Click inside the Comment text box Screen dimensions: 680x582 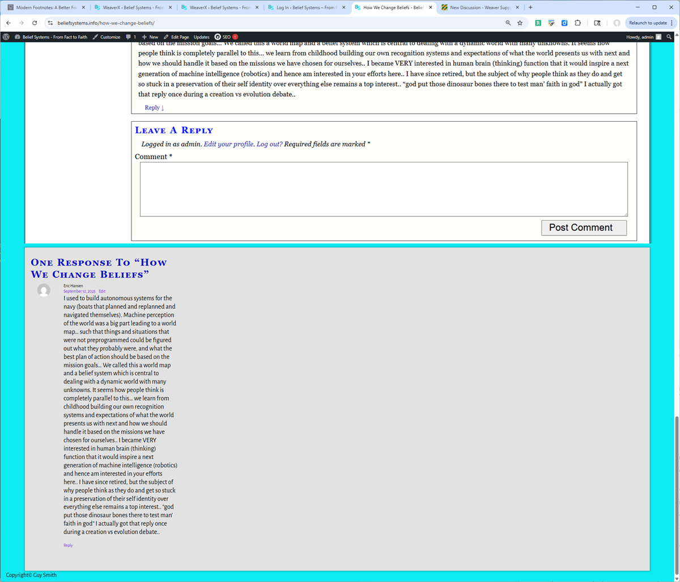pos(384,189)
